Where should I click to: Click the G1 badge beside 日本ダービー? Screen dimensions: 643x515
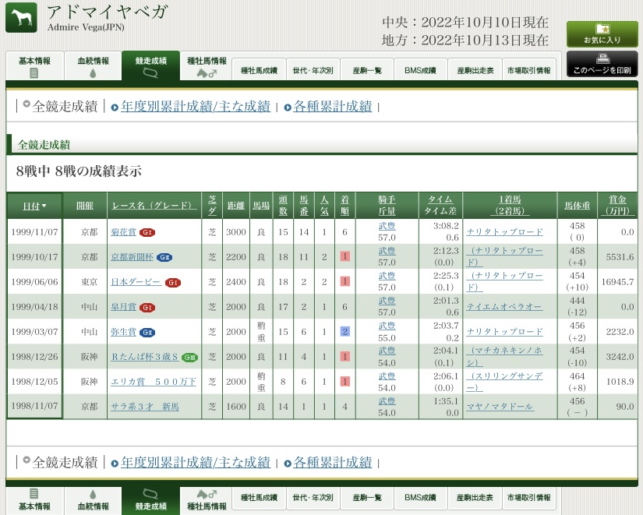[x=173, y=281]
